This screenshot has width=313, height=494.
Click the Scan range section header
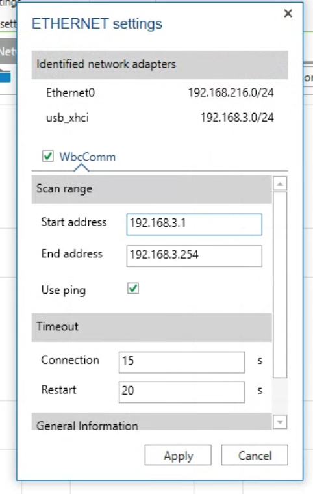pyautogui.click(x=151, y=189)
